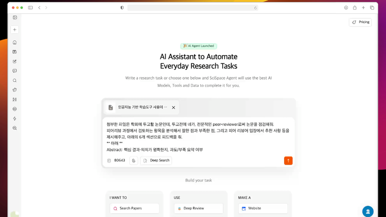Go back with Safari's back arrow
The height and width of the screenshot is (217, 386).
click(x=40, y=8)
